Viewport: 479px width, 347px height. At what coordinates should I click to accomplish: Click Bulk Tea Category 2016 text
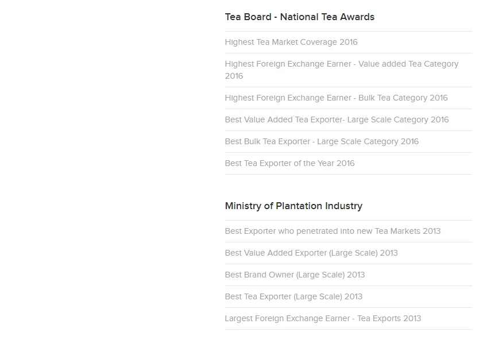point(403,98)
